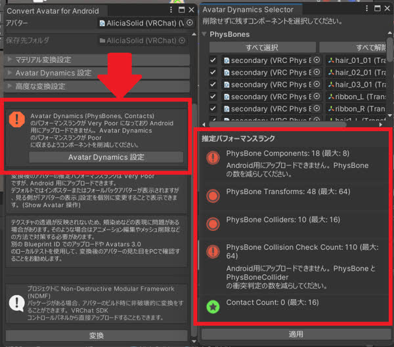This screenshot has height=347, width=394.
Task: Click object picker circle in first secondary row
Action: tap(317, 60)
